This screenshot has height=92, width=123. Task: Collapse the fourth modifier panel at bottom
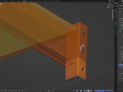[x=119, y=75]
